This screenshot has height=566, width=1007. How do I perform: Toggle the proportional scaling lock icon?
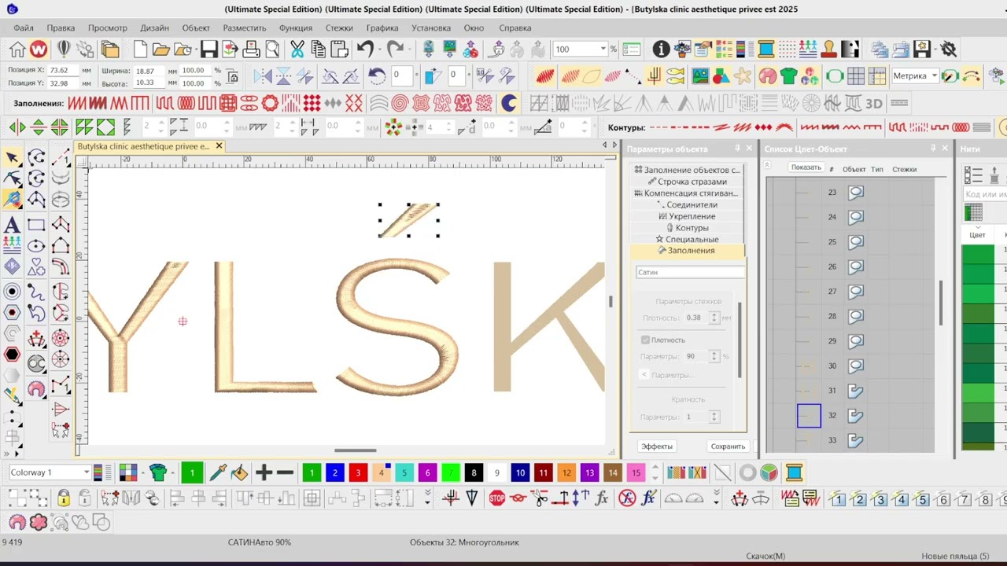232,76
